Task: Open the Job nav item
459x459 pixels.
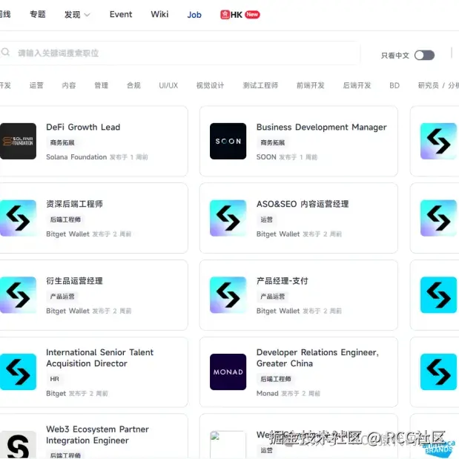Action: point(194,15)
